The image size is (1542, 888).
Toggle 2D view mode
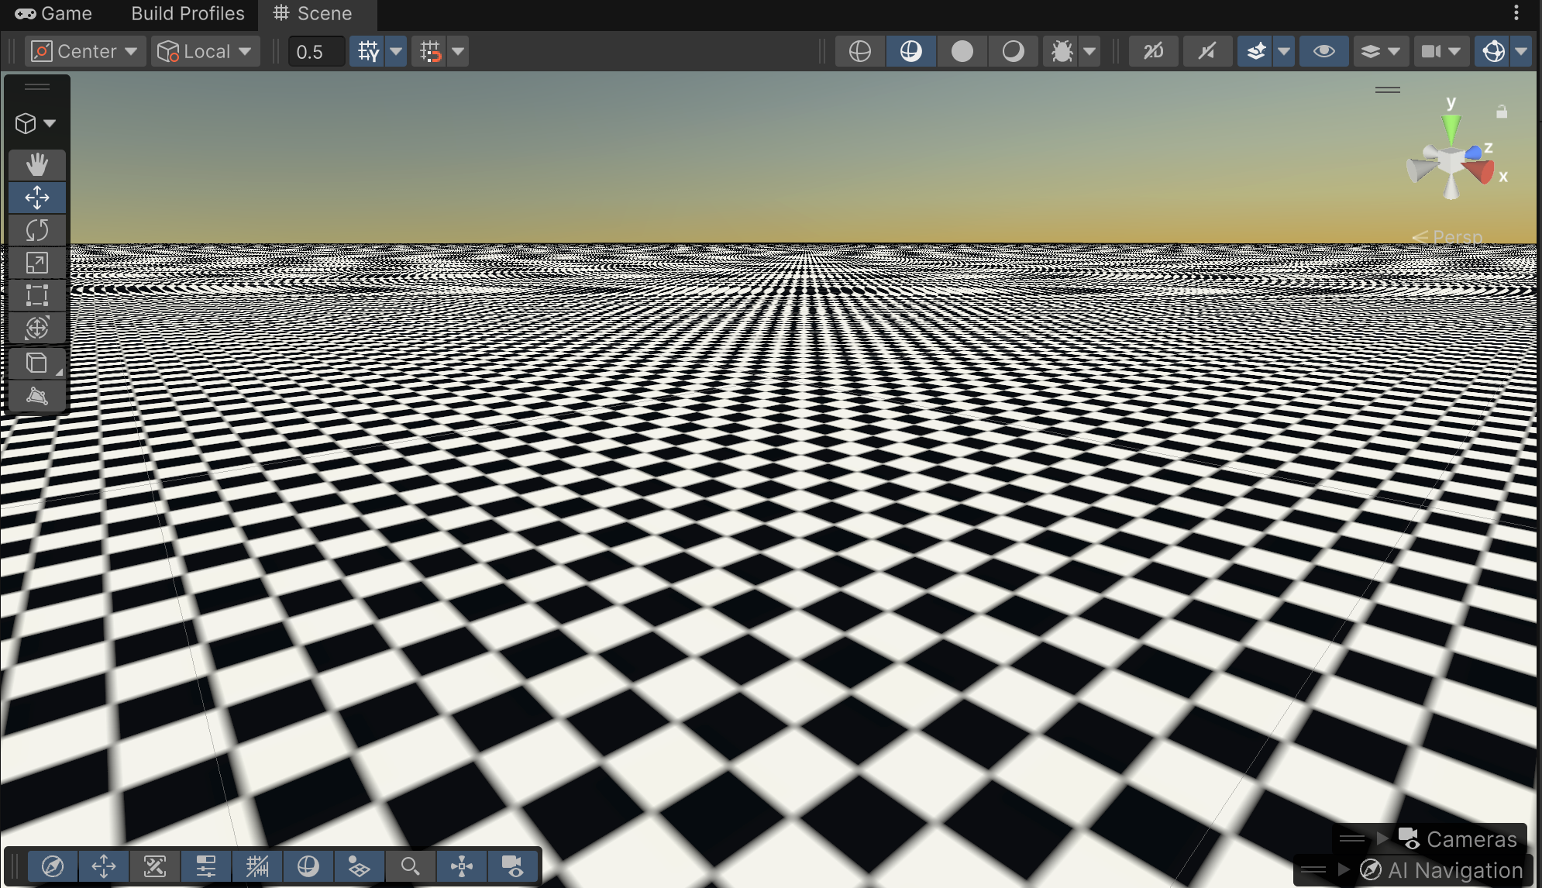click(1153, 51)
